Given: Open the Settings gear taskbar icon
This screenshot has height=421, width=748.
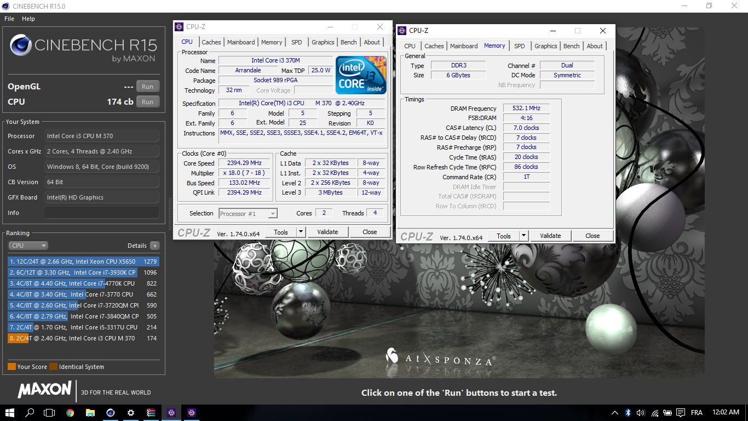Looking at the screenshot, I should coord(131,413).
